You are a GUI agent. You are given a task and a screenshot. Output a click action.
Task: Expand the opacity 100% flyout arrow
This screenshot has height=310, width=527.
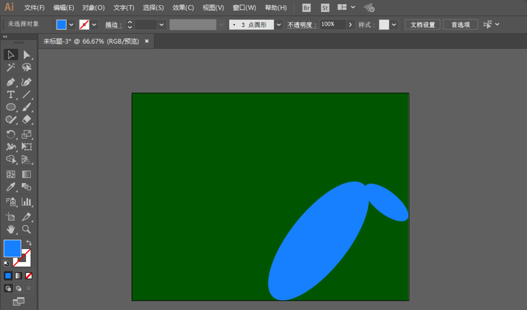point(350,25)
